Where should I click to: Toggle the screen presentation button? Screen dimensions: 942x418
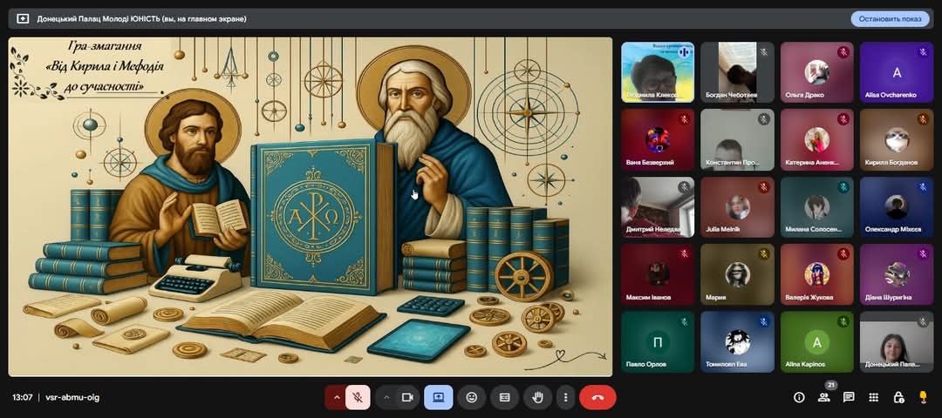coord(439,397)
